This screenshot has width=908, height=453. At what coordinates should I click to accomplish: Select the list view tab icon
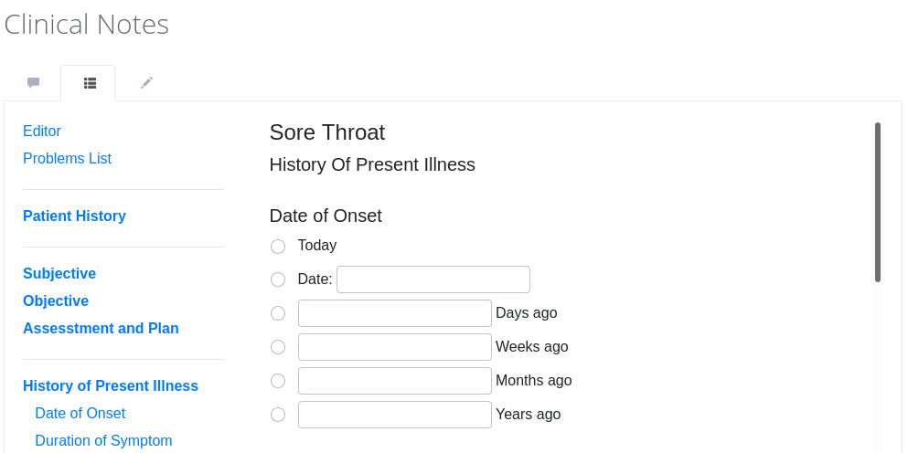coord(90,83)
